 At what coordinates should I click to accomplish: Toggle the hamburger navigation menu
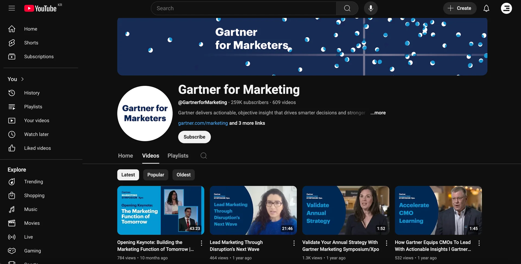(12, 8)
